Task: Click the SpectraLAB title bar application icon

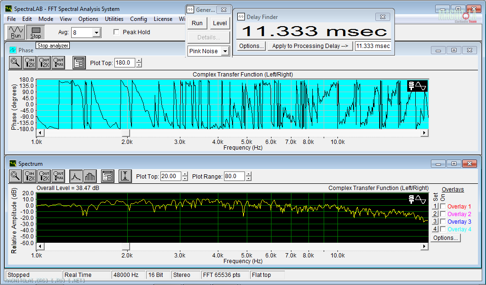Action: (x=9, y=9)
